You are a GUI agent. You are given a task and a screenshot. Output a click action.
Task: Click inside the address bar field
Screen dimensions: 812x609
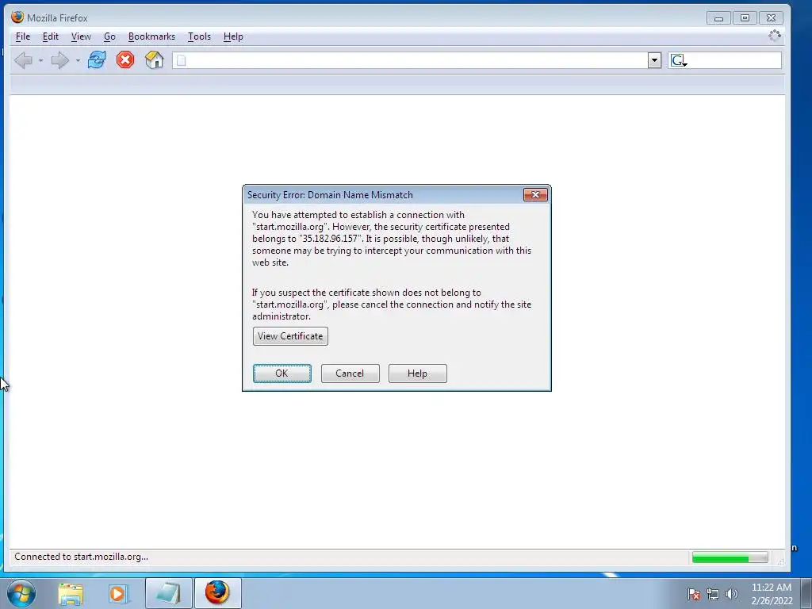point(416,60)
